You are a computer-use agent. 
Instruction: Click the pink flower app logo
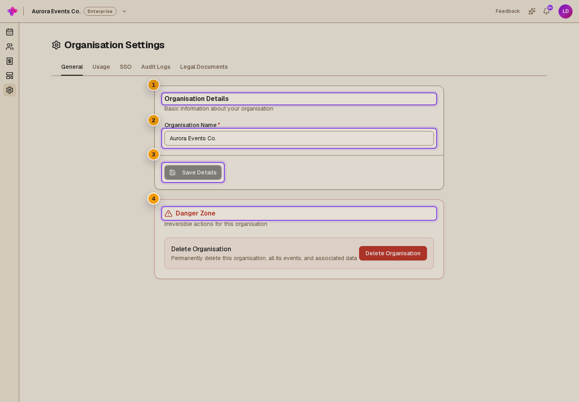[12, 11]
